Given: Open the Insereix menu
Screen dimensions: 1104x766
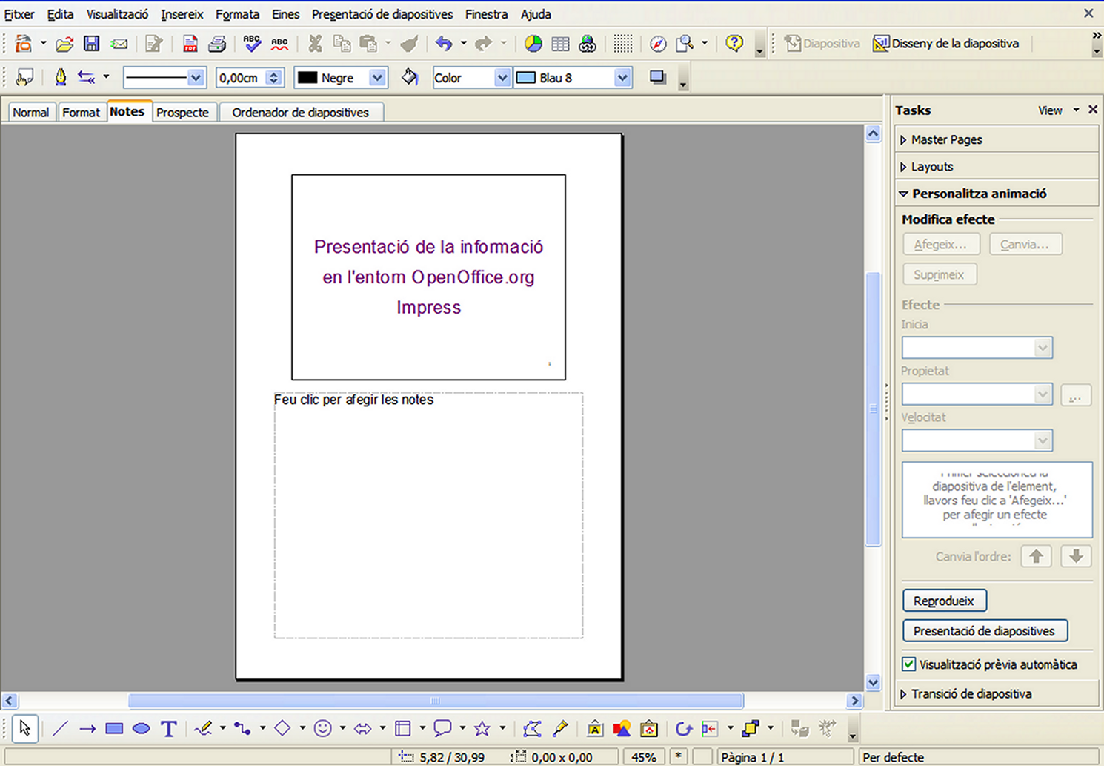Looking at the screenshot, I should coord(182,14).
